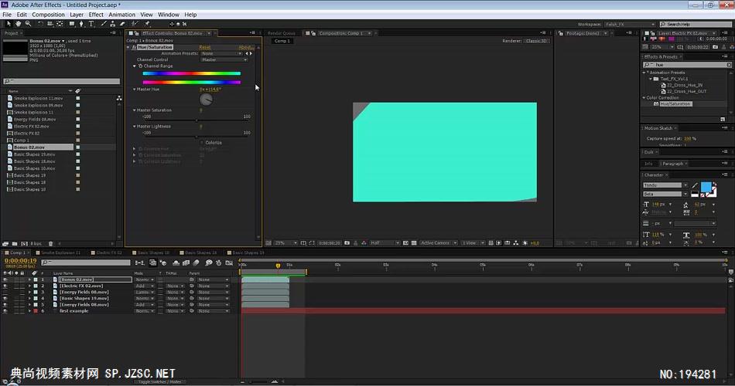Viewport: 735px width, 386px height.
Task: Open Active Camera view dropdown
Action: 438,243
